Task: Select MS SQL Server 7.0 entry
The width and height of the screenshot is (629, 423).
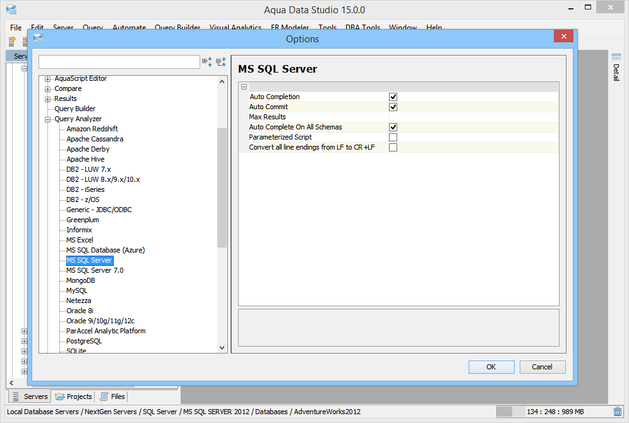Action: [95, 270]
